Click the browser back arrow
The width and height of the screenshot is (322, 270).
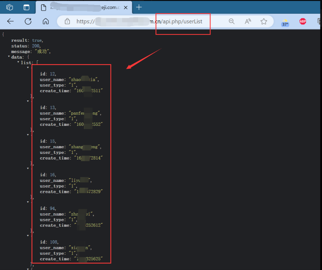click(10, 21)
